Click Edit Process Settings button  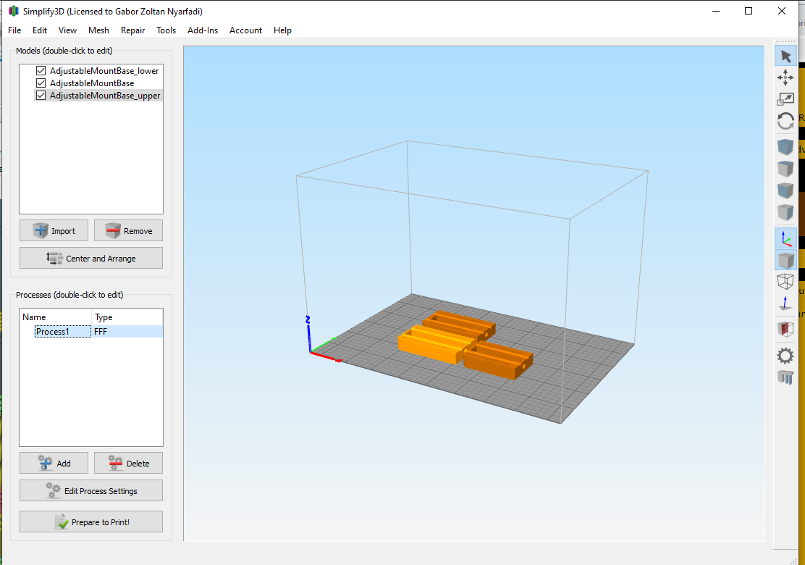click(x=91, y=490)
